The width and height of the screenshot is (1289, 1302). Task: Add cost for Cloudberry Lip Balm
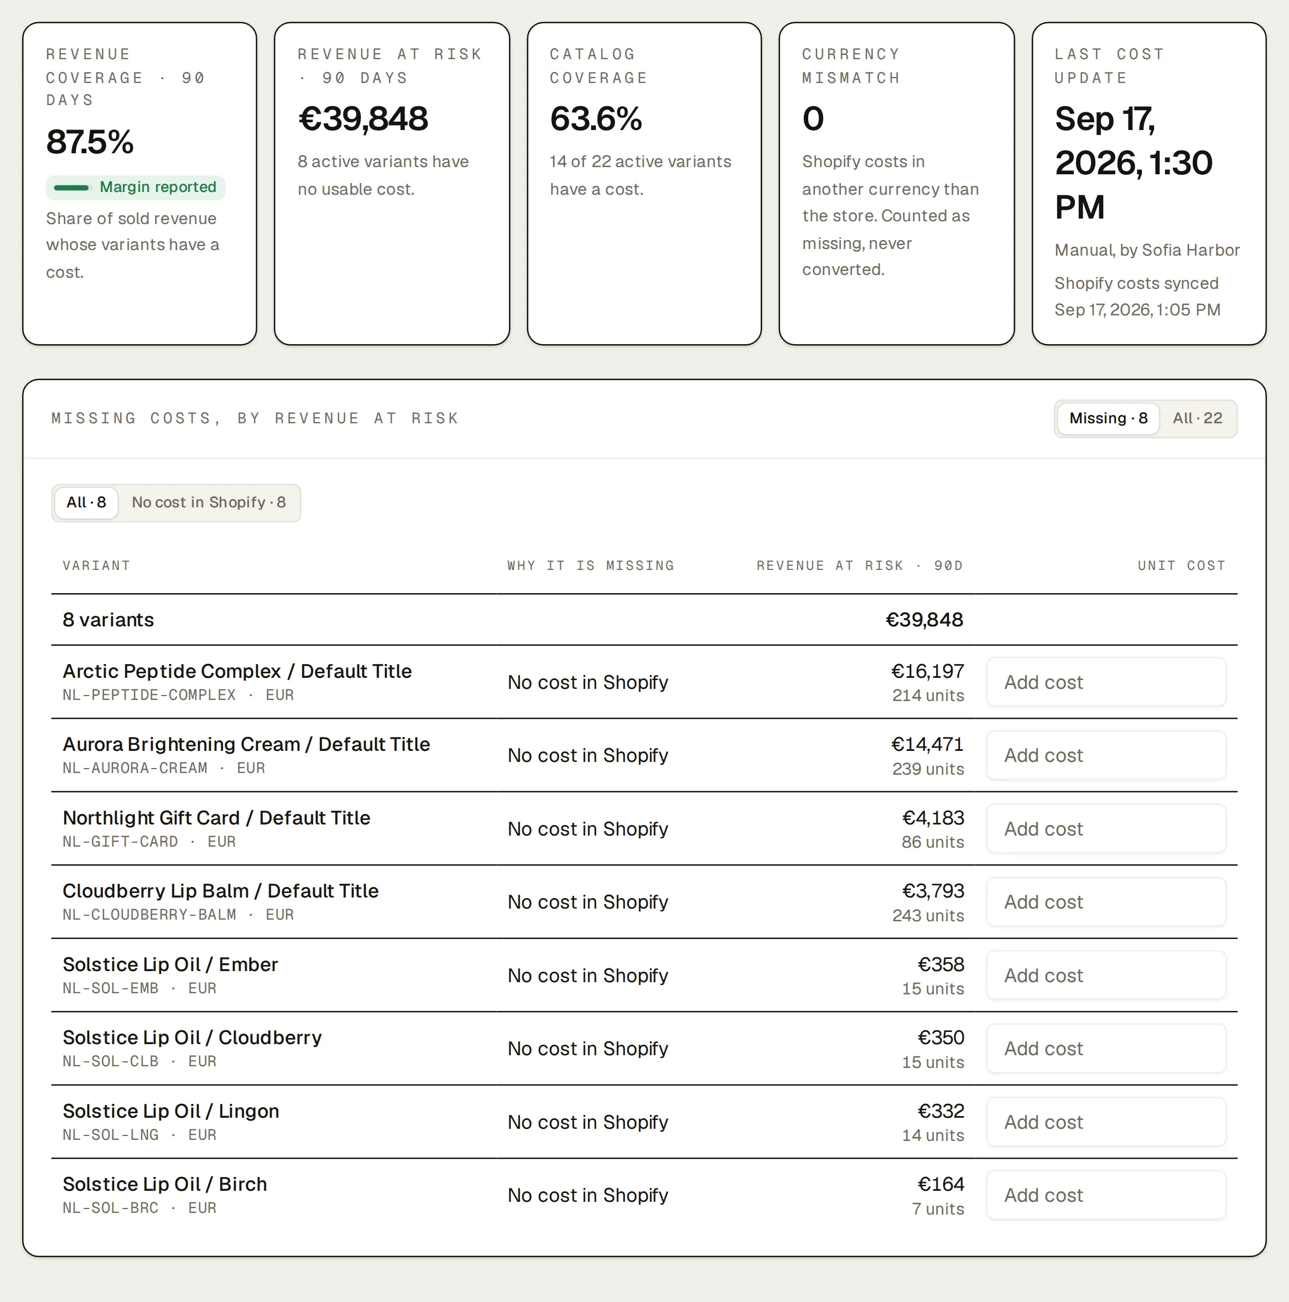[x=1106, y=902]
